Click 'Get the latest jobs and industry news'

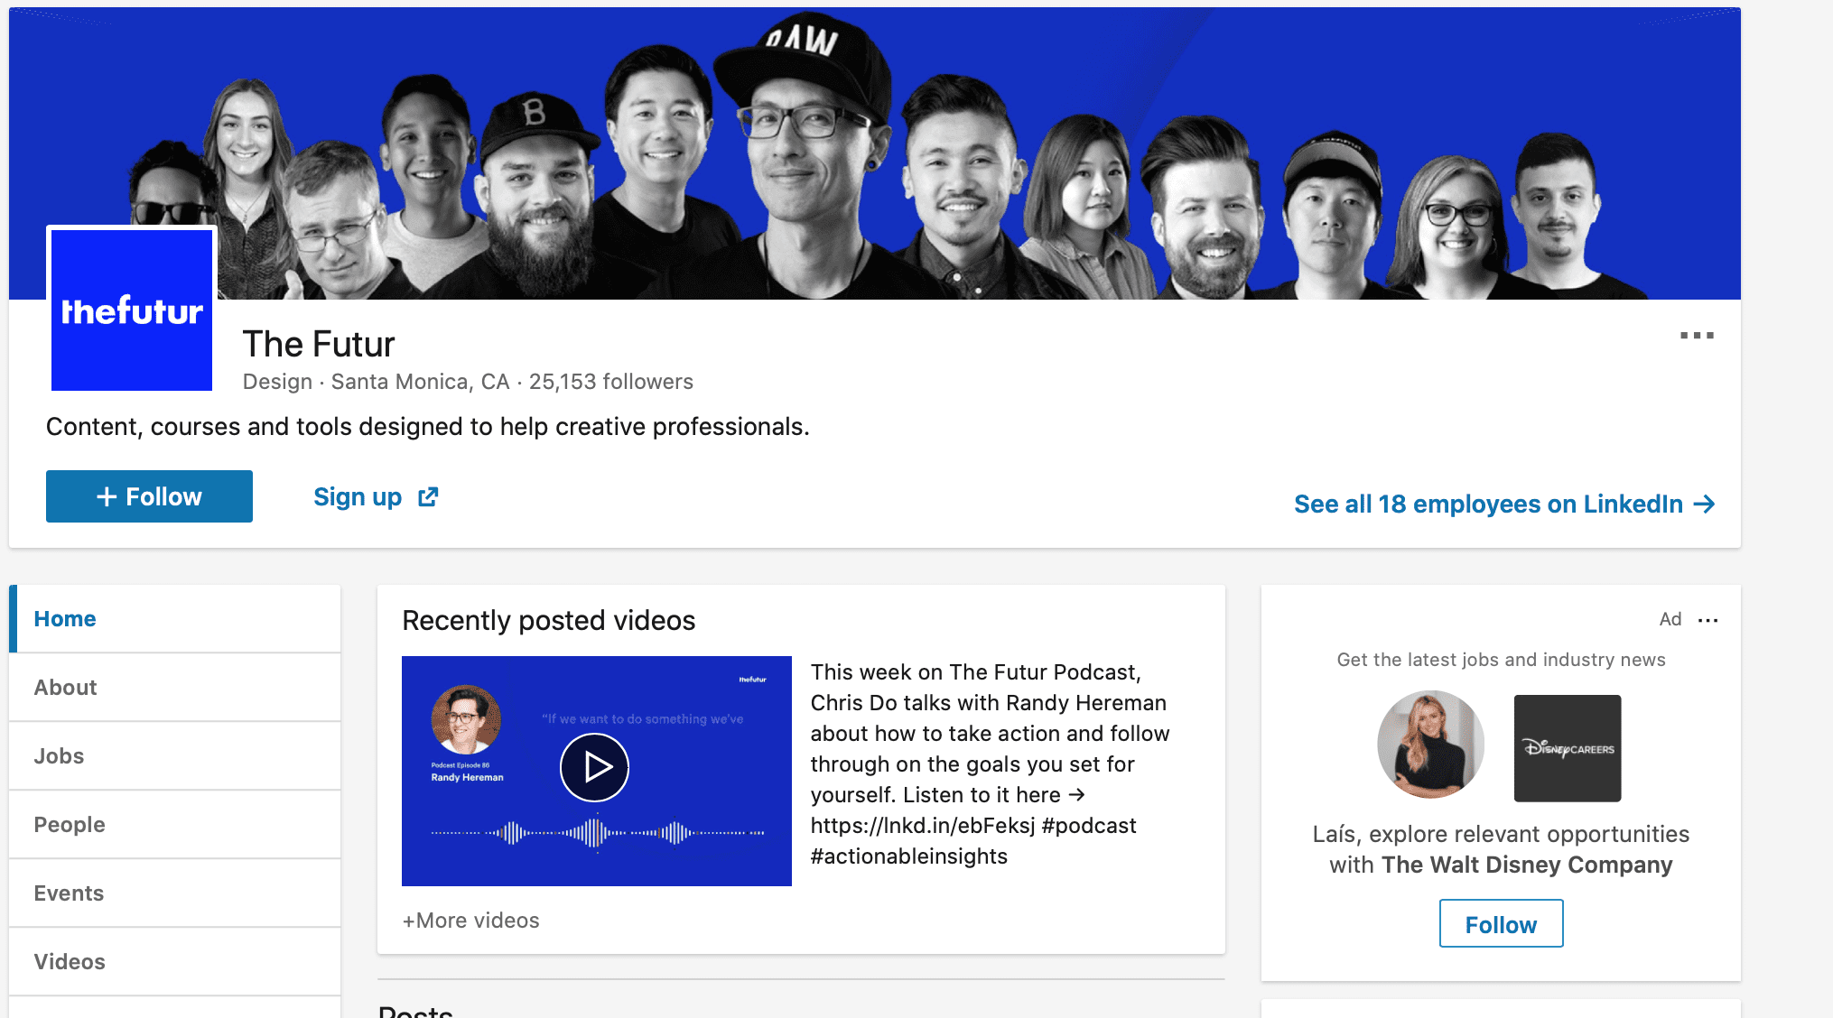[x=1501, y=660]
